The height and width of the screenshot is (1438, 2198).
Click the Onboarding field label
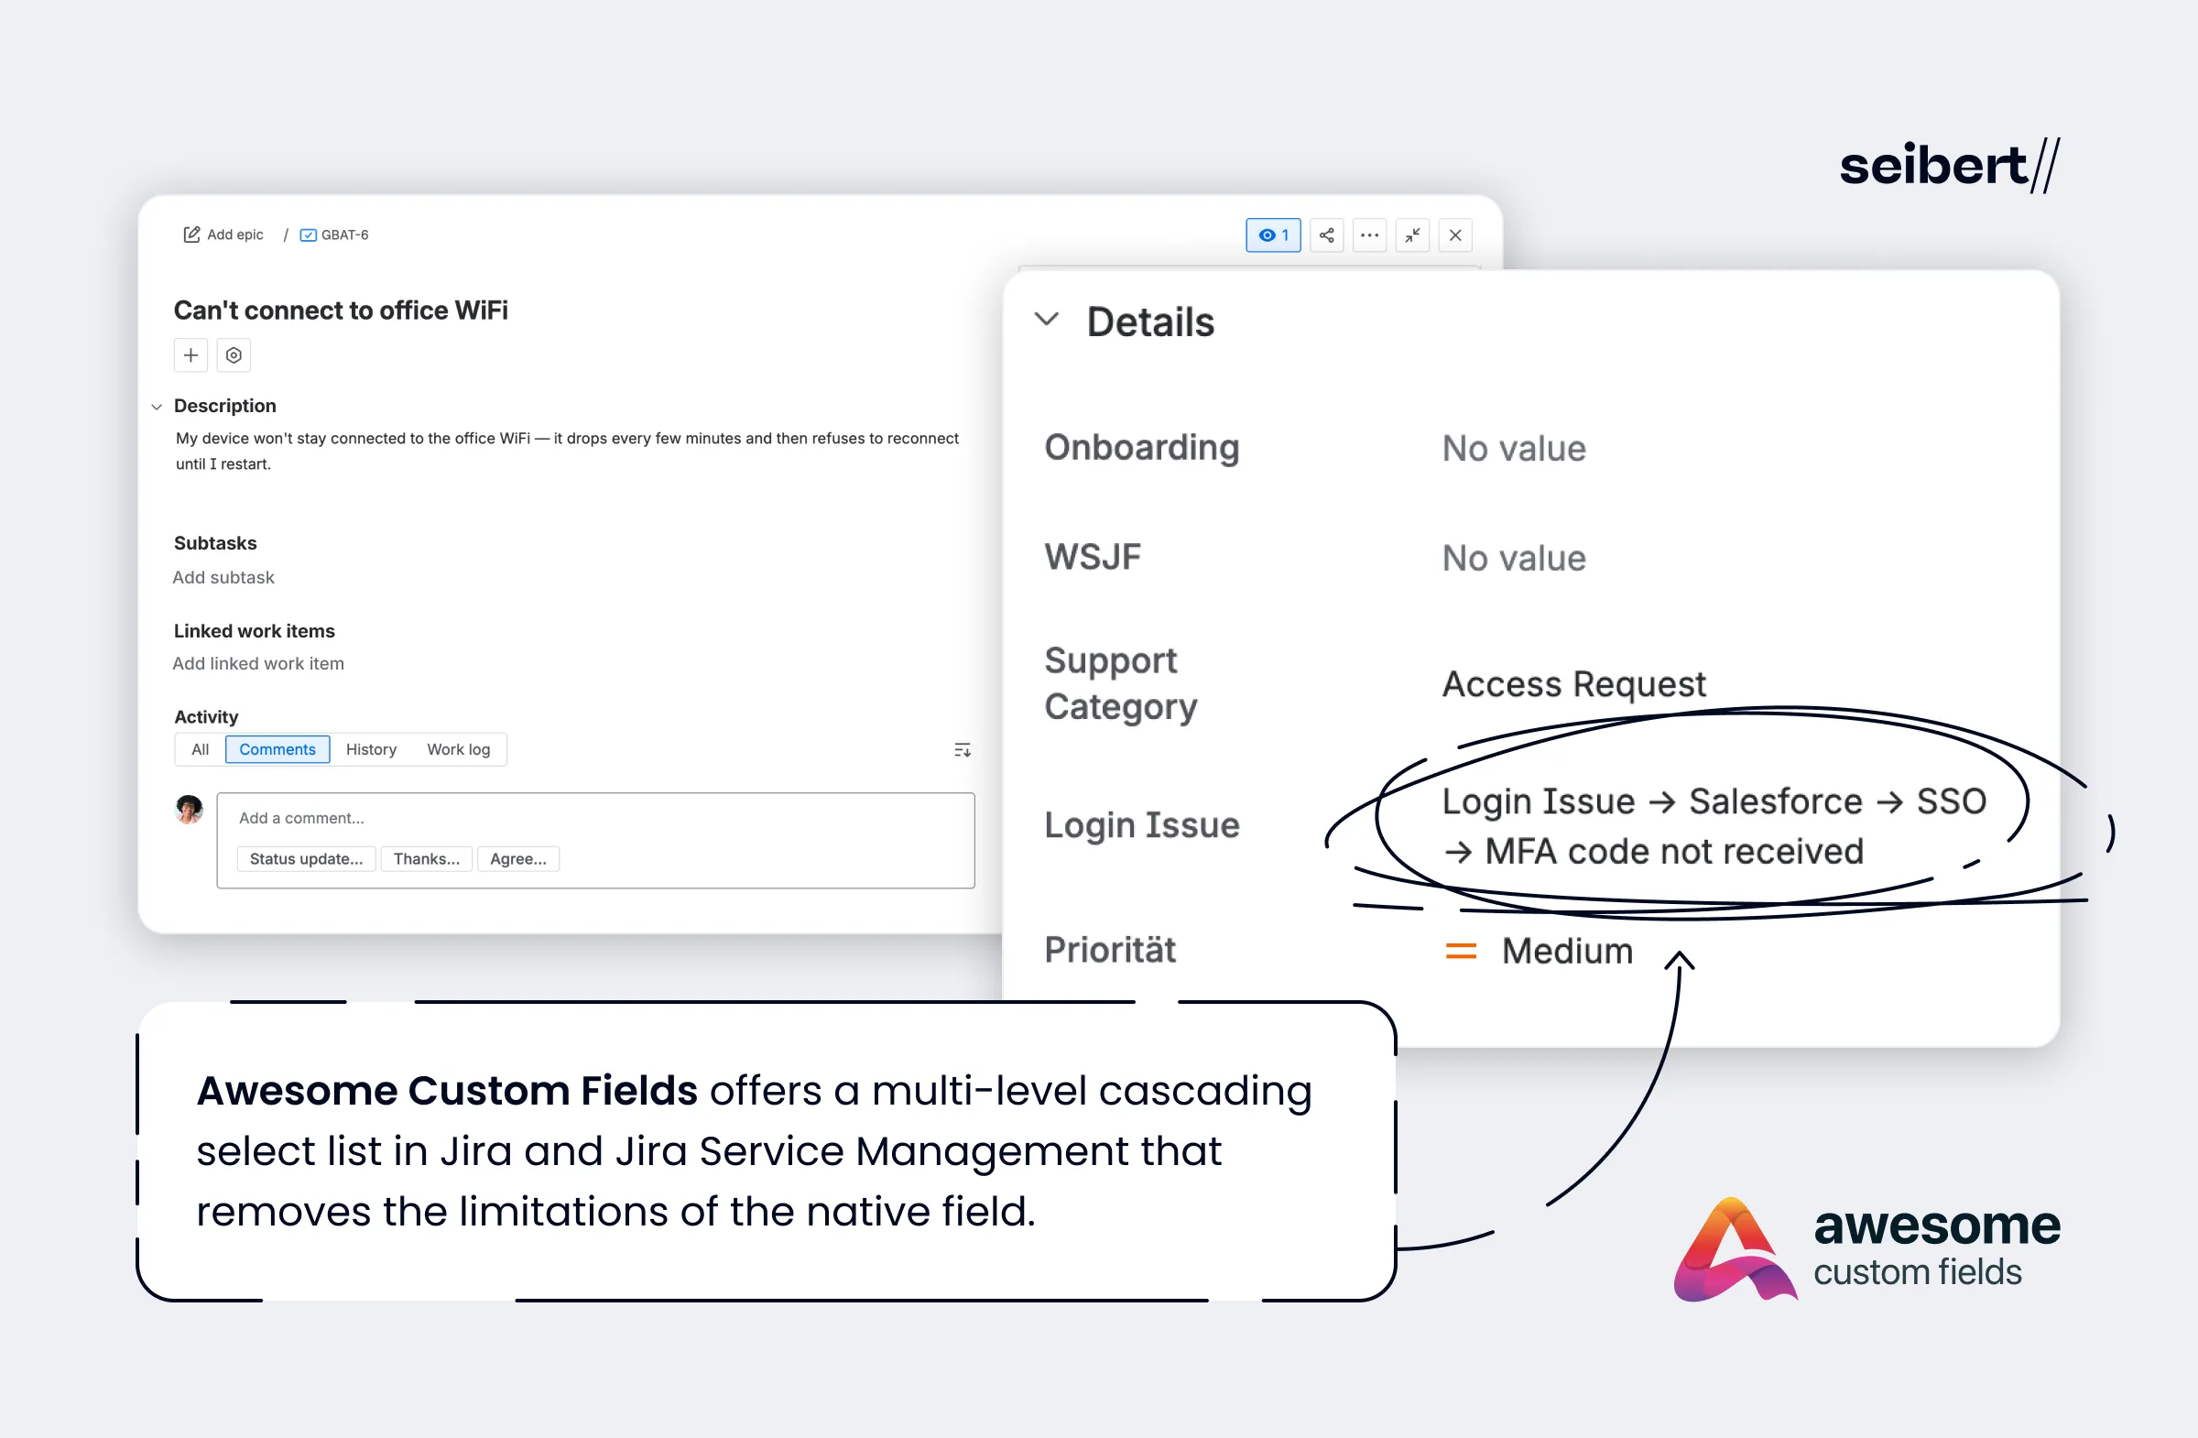[1141, 448]
